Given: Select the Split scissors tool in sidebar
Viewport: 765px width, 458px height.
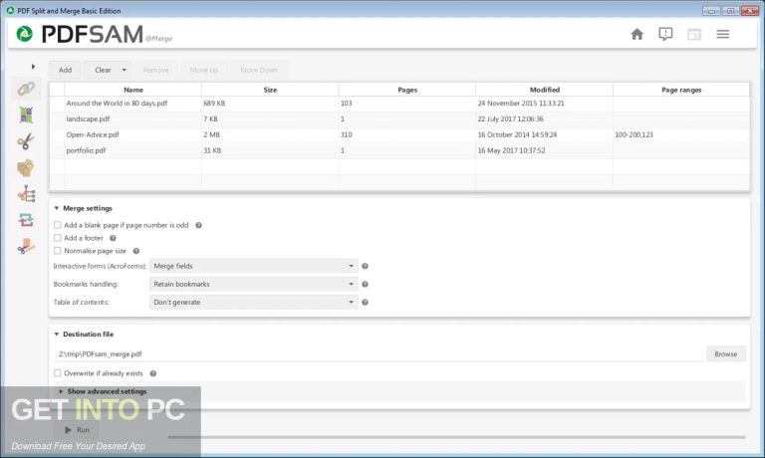Looking at the screenshot, I should click(26, 141).
